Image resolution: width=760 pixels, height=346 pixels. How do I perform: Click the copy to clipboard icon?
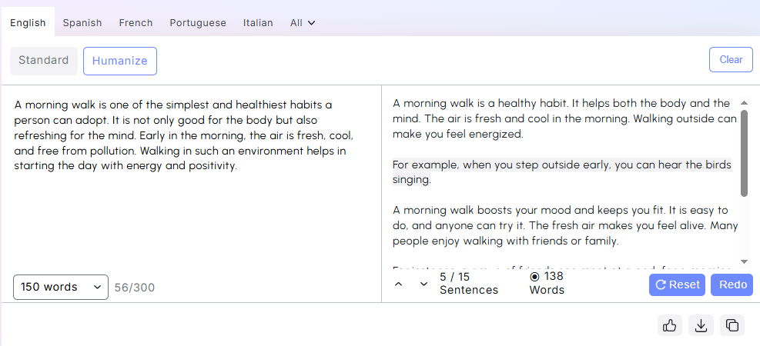pyautogui.click(x=732, y=325)
